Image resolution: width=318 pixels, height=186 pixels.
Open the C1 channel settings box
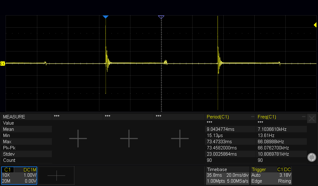[x=19, y=175]
